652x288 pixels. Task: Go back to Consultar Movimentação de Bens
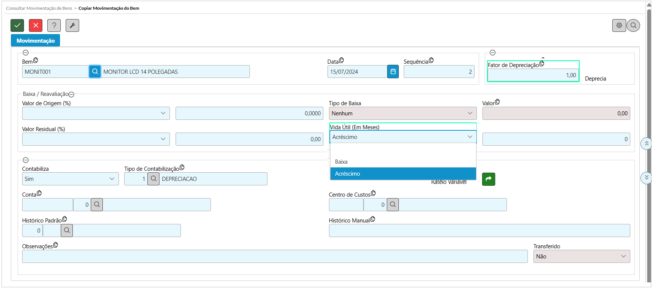(39, 8)
